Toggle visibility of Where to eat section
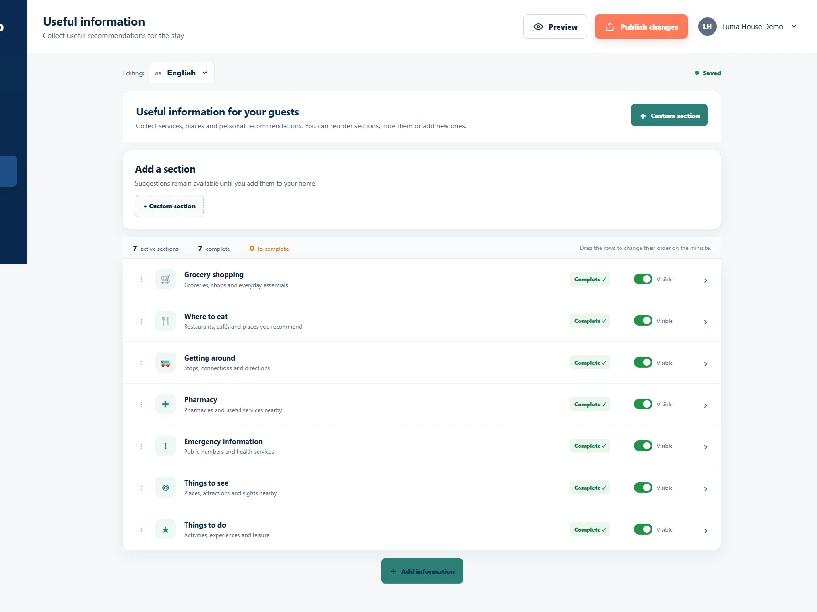This screenshot has height=612, width=817. coord(643,321)
